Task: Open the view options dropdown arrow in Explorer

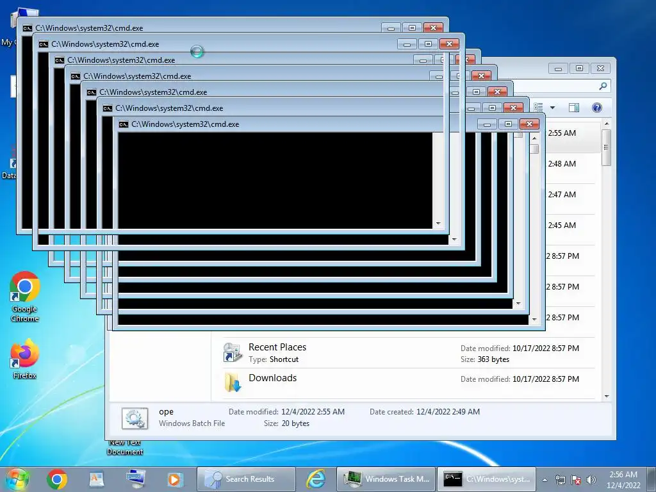Action: click(x=552, y=108)
